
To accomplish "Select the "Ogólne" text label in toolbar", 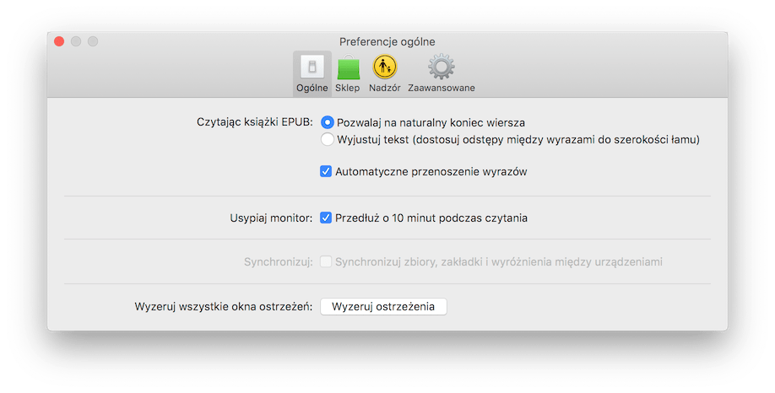I will (x=312, y=88).
